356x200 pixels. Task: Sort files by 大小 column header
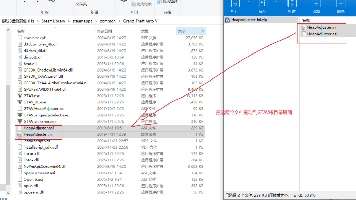point(181,31)
